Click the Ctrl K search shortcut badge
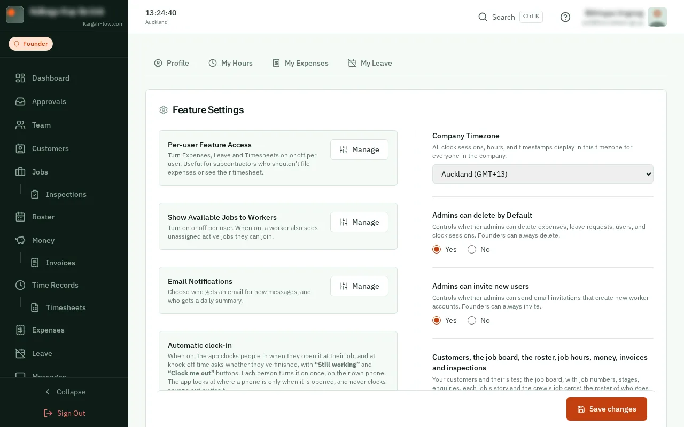The width and height of the screenshot is (684, 427). point(531,17)
